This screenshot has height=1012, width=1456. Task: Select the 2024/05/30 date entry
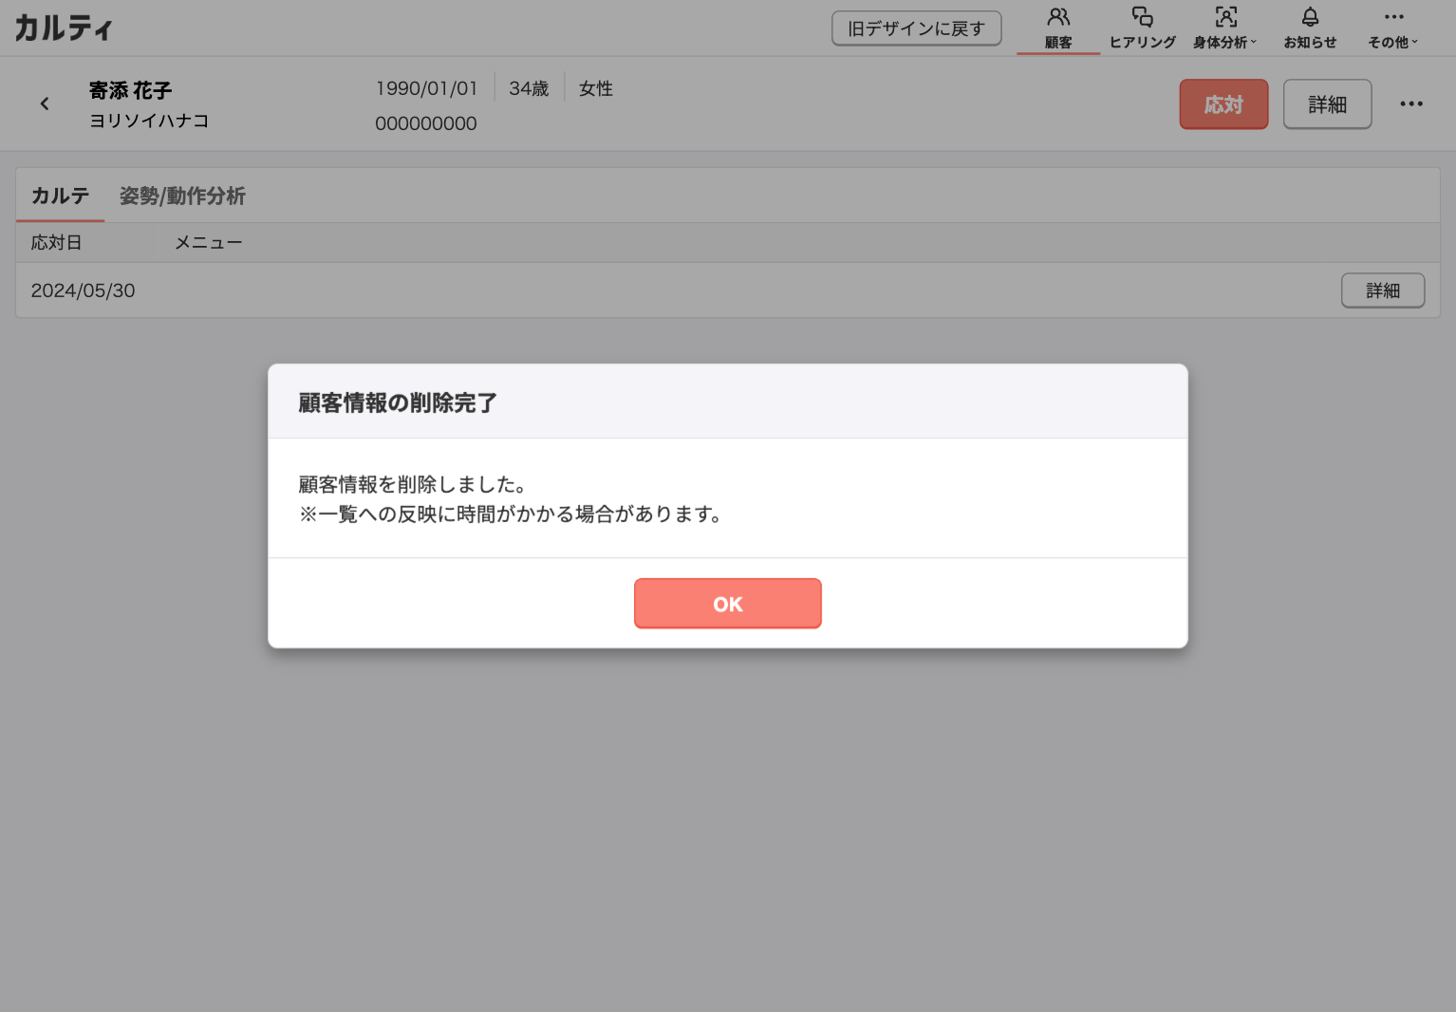84,290
